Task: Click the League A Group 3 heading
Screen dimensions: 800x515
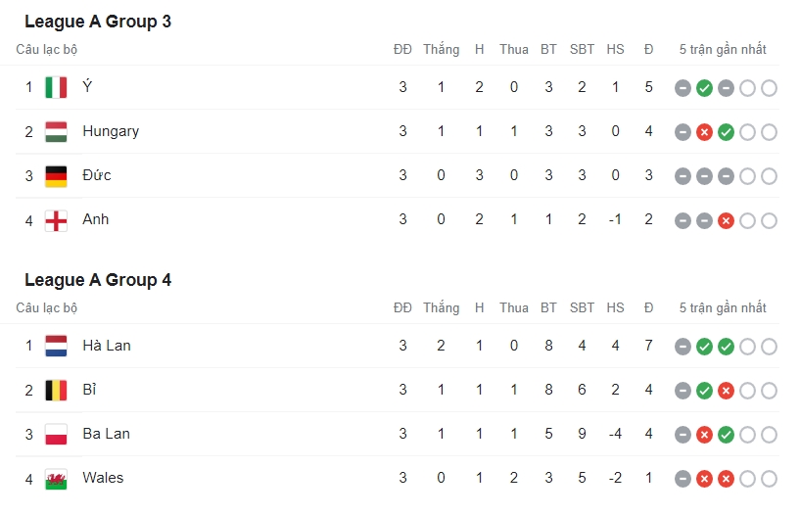Action: click(98, 22)
